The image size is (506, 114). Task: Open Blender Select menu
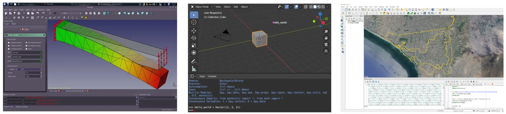point(227,7)
